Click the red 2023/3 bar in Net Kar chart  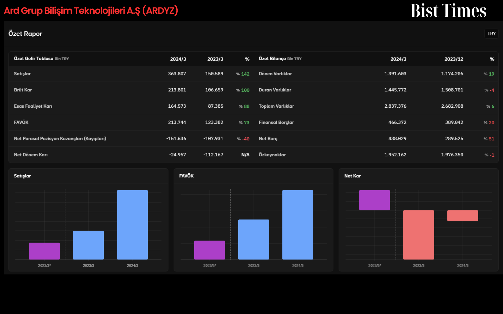[x=419, y=235]
